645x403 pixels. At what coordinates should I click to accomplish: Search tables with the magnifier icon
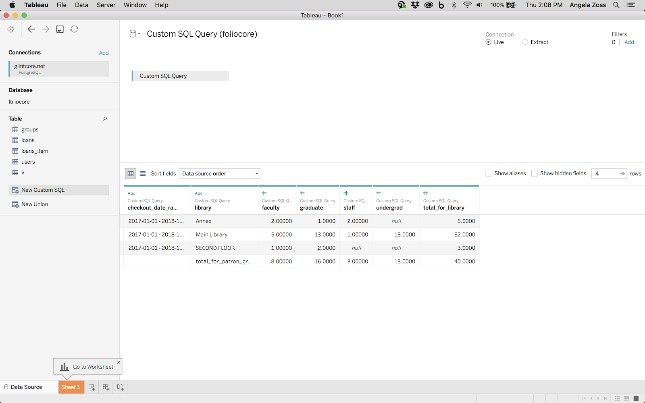click(x=105, y=118)
